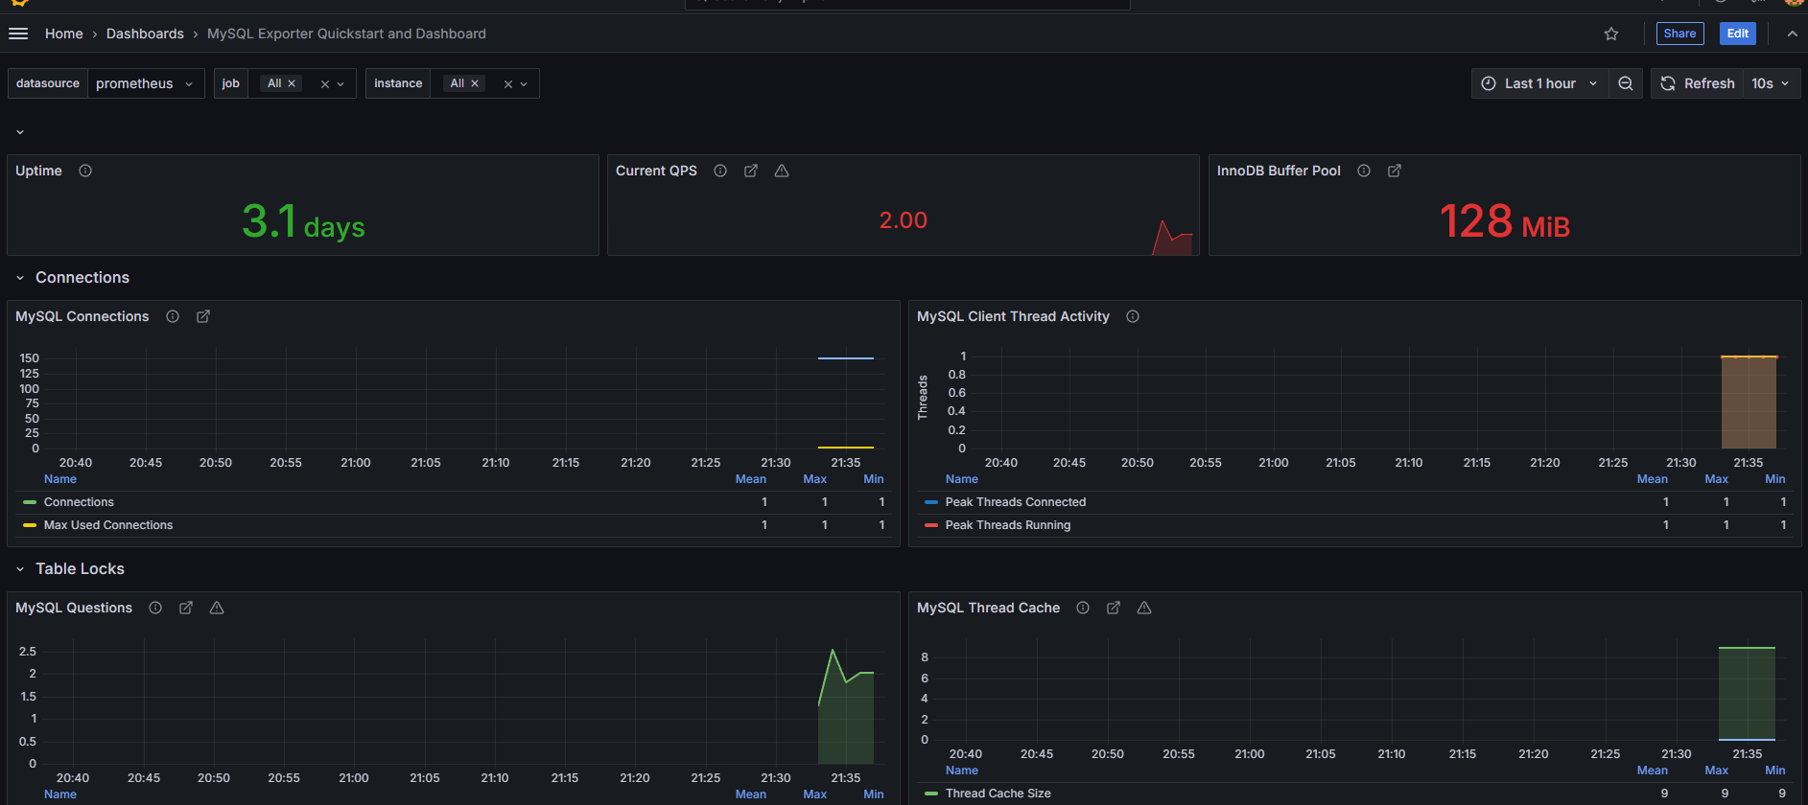The image size is (1808, 805).
Task: Remove the All tag from job filter
Action: 292,83
